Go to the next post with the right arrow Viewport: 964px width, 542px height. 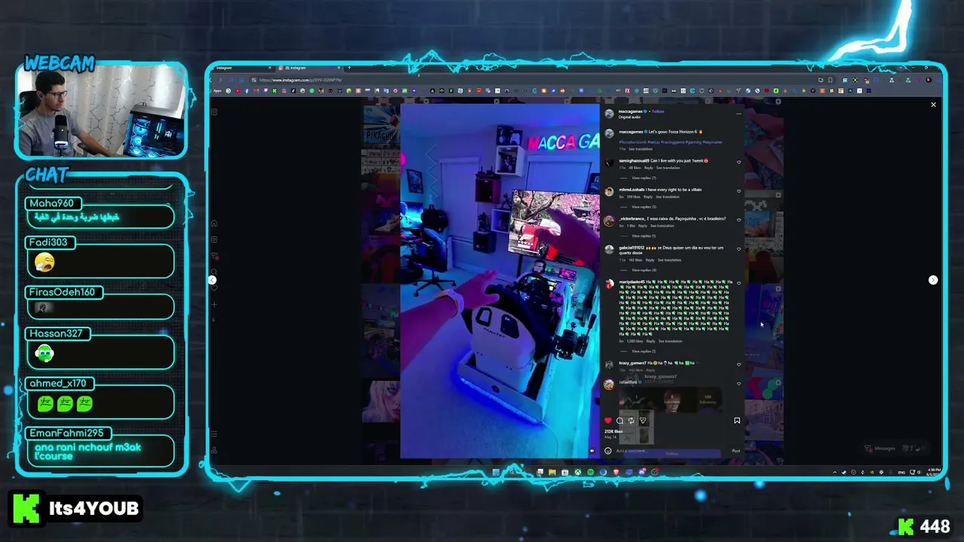click(x=933, y=280)
